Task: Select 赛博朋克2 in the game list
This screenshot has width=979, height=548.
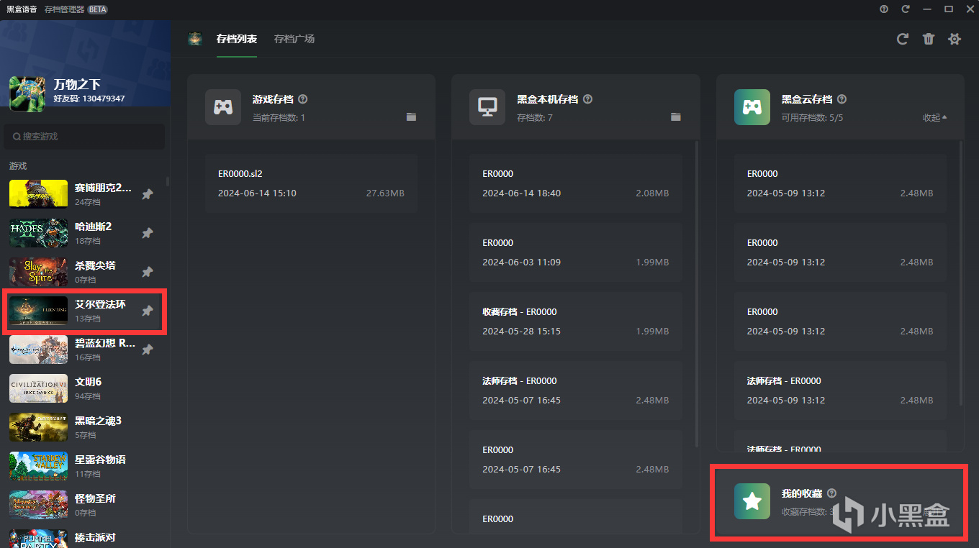Action: [x=85, y=194]
